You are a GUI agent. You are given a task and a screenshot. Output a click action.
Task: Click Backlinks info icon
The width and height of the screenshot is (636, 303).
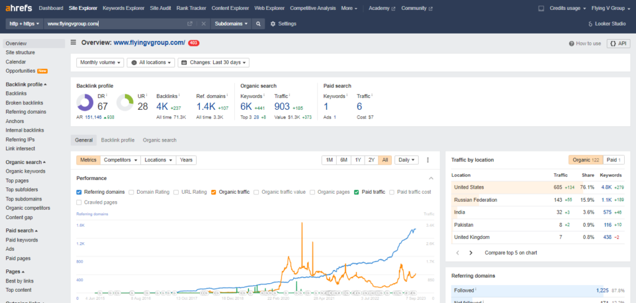pyautogui.click(x=179, y=96)
